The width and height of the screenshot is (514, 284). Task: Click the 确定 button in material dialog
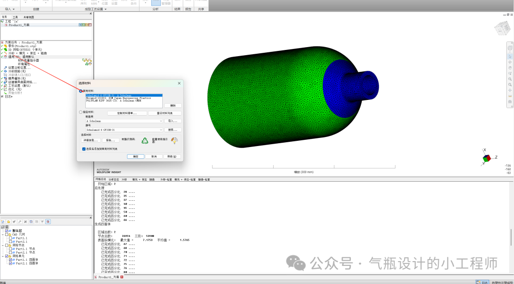136,157
